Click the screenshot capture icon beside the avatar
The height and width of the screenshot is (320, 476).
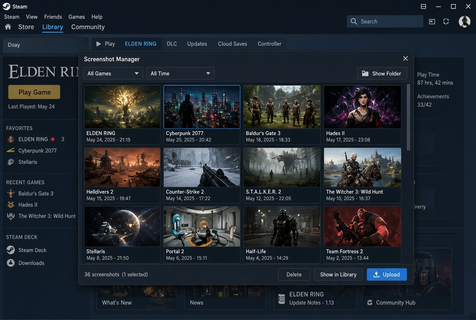coord(446,21)
